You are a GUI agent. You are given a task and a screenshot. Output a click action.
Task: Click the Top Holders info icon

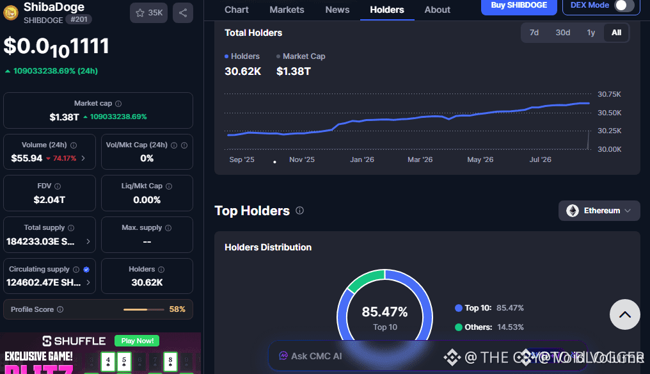299,211
